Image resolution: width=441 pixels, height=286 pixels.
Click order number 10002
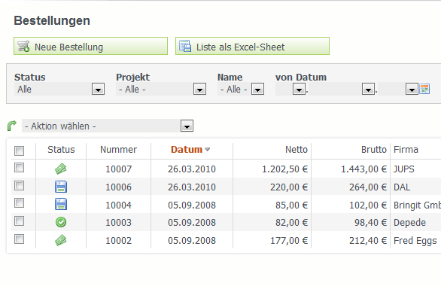(118, 240)
